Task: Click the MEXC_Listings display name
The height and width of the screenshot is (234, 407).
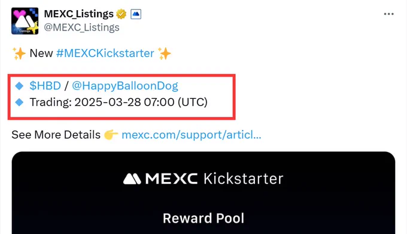Action: (79, 14)
